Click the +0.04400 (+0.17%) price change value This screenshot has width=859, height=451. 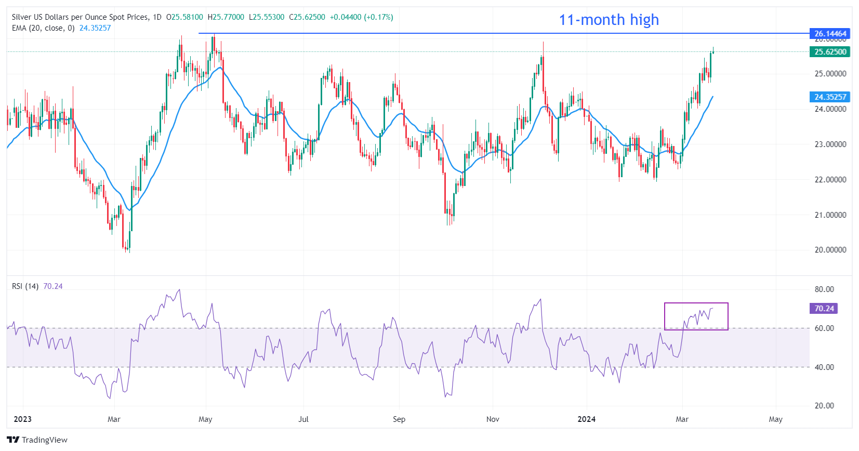[361, 17]
